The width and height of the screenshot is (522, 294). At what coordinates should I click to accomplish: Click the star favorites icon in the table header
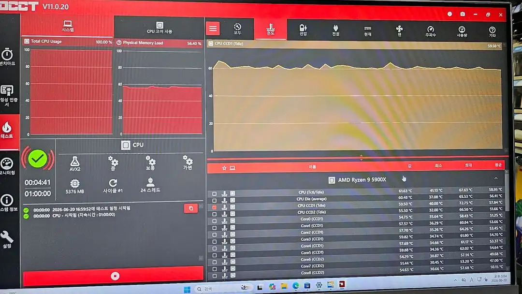coord(224,168)
